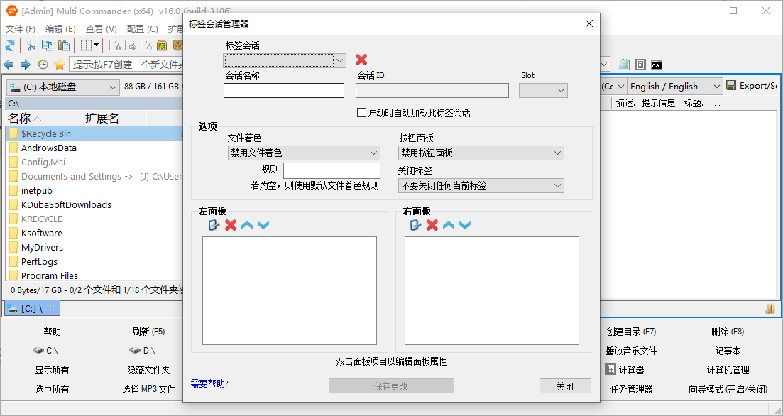783x416 pixels.
Task: Click the 刷新 (F5) button
Action: (148, 332)
